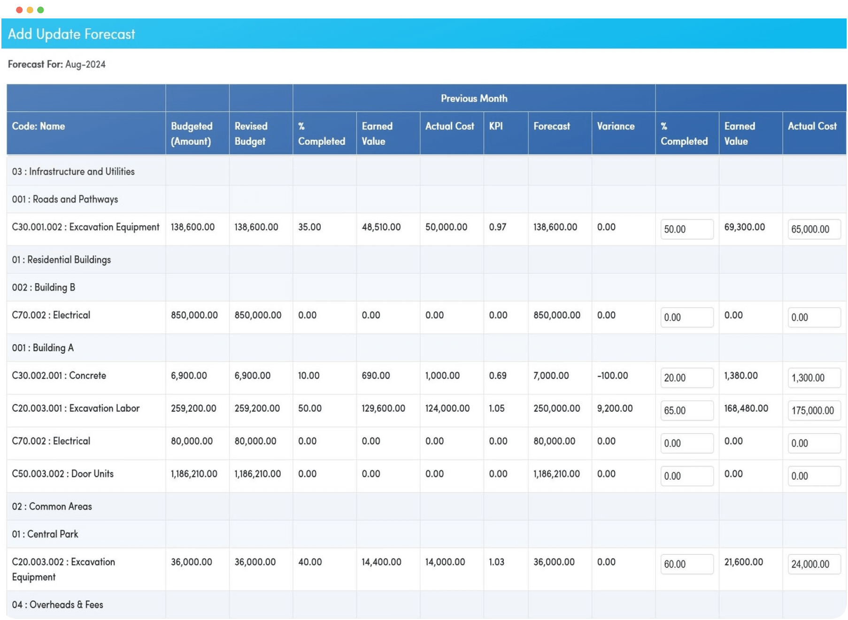
Task: Click the Code: Name column header
Action: click(x=38, y=126)
